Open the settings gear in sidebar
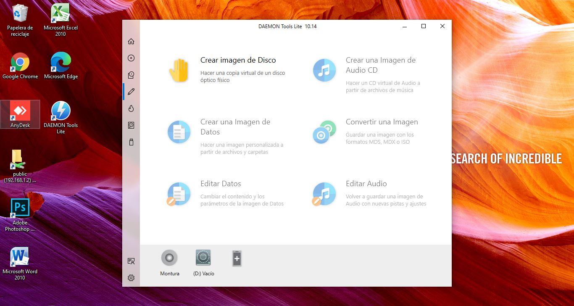Screen dimensions: 574x306 pos(131,278)
